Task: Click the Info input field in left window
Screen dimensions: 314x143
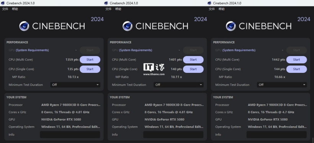Action: point(70,135)
